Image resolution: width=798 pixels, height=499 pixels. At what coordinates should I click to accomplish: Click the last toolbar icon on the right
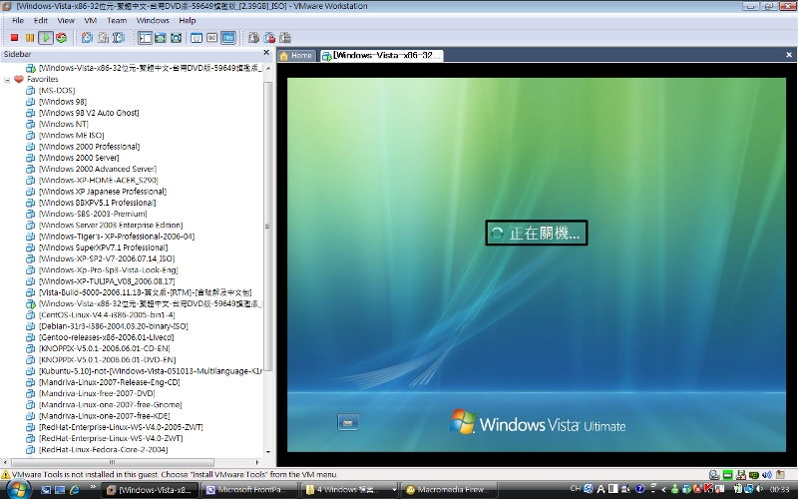[285, 38]
